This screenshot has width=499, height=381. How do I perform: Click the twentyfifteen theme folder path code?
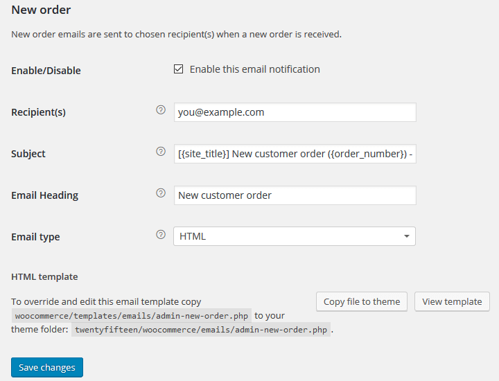[201, 330]
